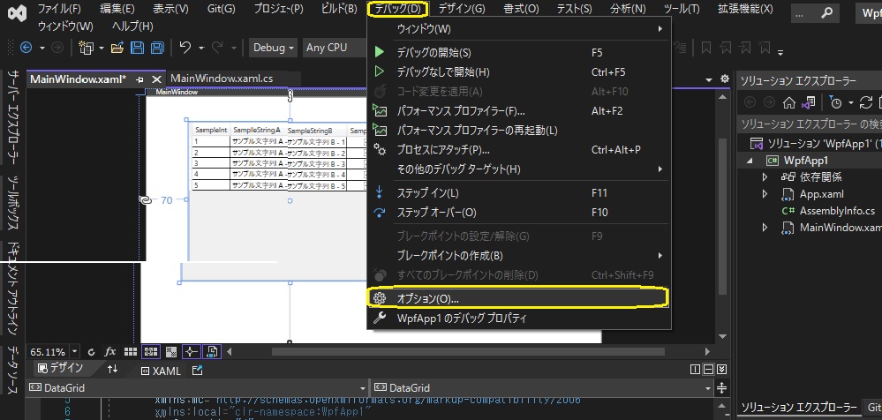Open the File menu
The width and height of the screenshot is (882, 420).
point(59,9)
